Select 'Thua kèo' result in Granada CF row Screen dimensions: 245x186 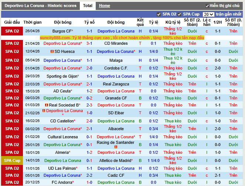click(173, 98)
